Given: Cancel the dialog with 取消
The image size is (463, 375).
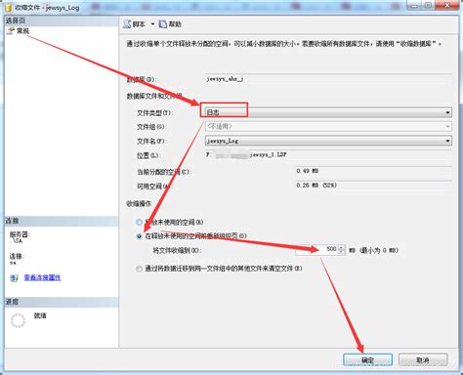Looking at the screenshot, I should (423, 360).
